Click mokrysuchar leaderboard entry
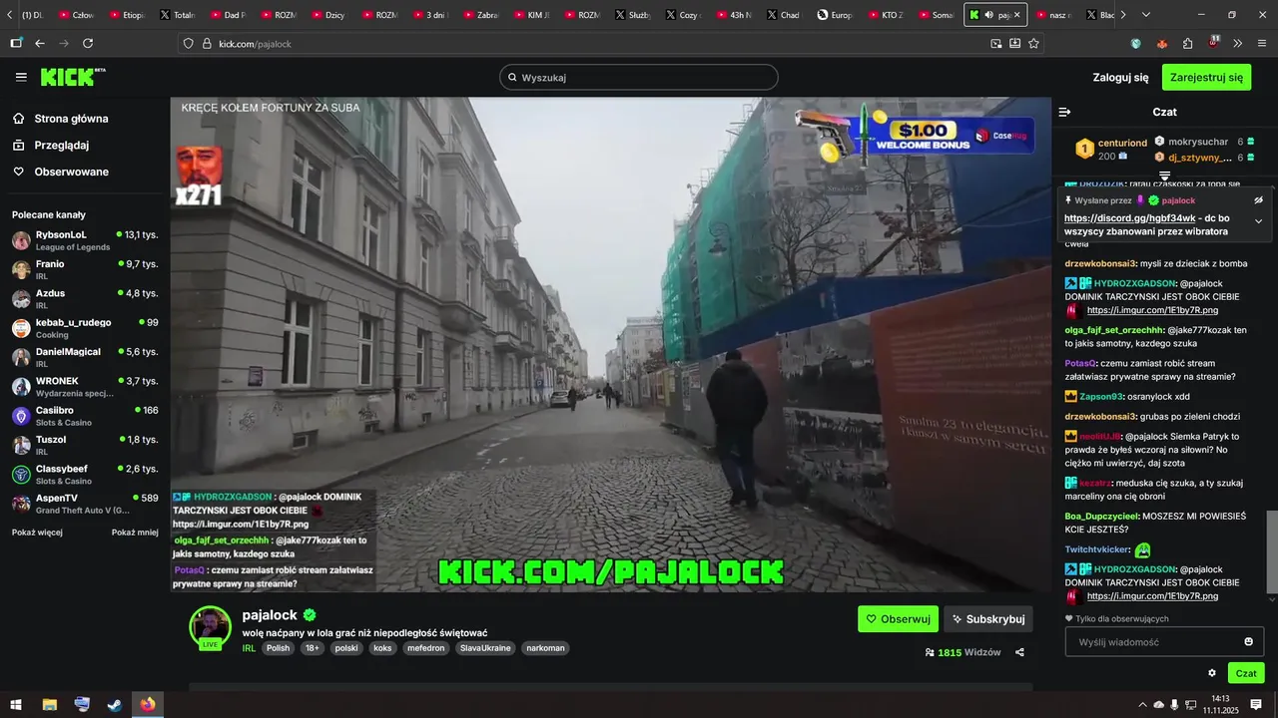 (x=1204, y=142)
